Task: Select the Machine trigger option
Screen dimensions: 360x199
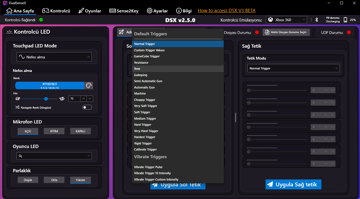Action: point(178,93)
